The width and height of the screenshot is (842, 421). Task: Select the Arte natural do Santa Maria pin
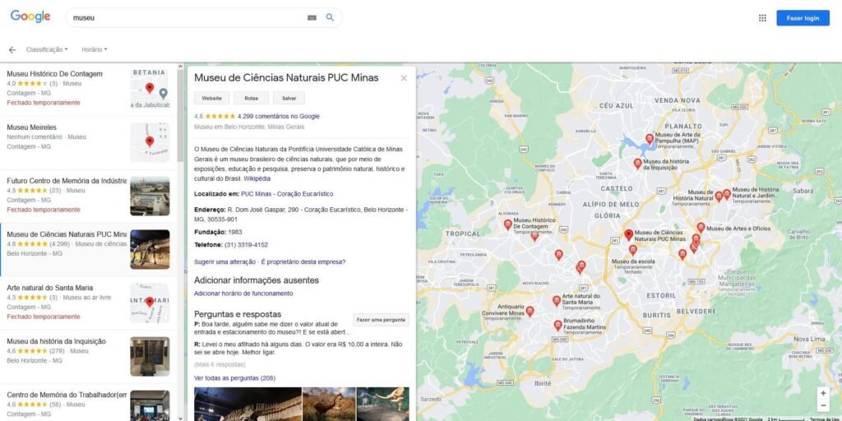point(557,300)
